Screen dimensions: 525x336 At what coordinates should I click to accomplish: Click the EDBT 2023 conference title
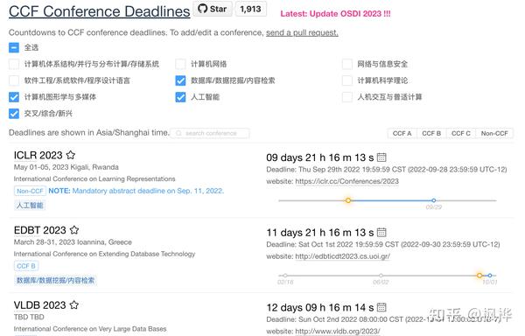[40, 230]
